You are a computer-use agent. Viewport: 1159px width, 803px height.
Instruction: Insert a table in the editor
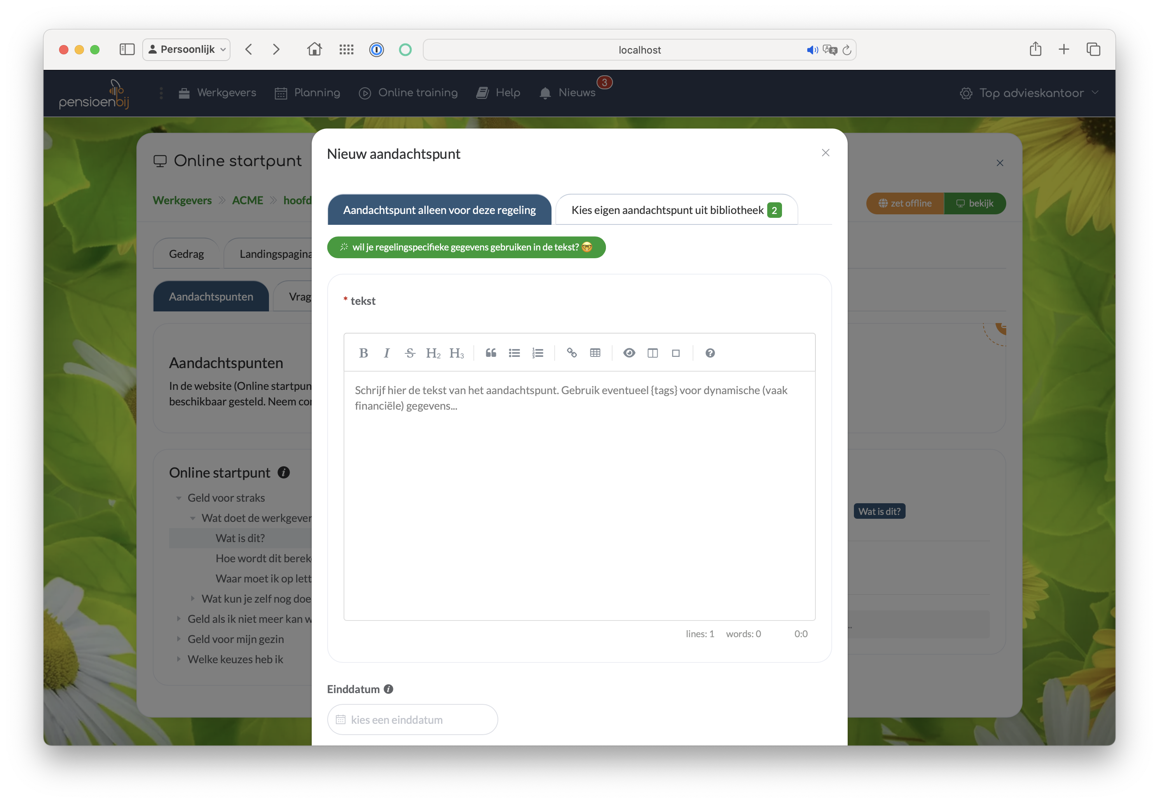[x=595, y=353]
